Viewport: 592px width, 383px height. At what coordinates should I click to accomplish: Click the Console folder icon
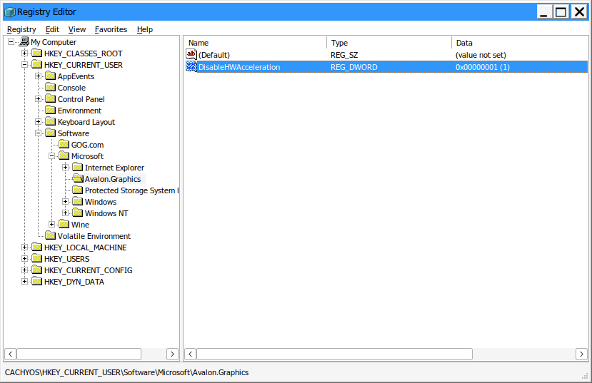point(50,88)
